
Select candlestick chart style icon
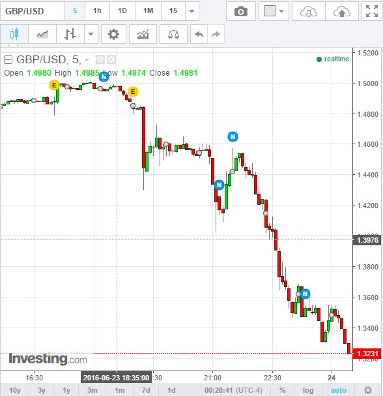coord(14,34)
